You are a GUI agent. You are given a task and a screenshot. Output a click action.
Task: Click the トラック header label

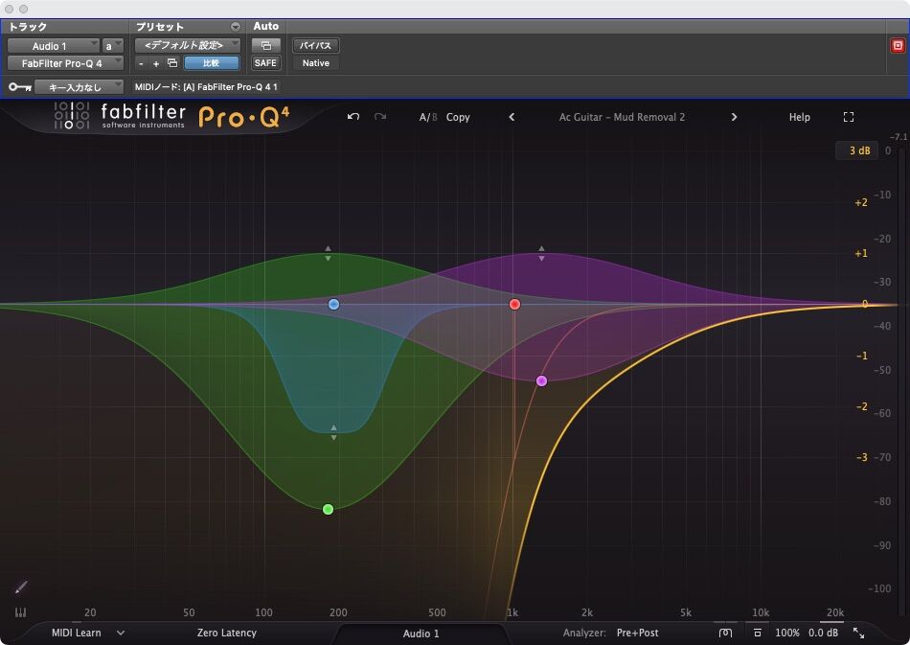[x=27, y=27]
